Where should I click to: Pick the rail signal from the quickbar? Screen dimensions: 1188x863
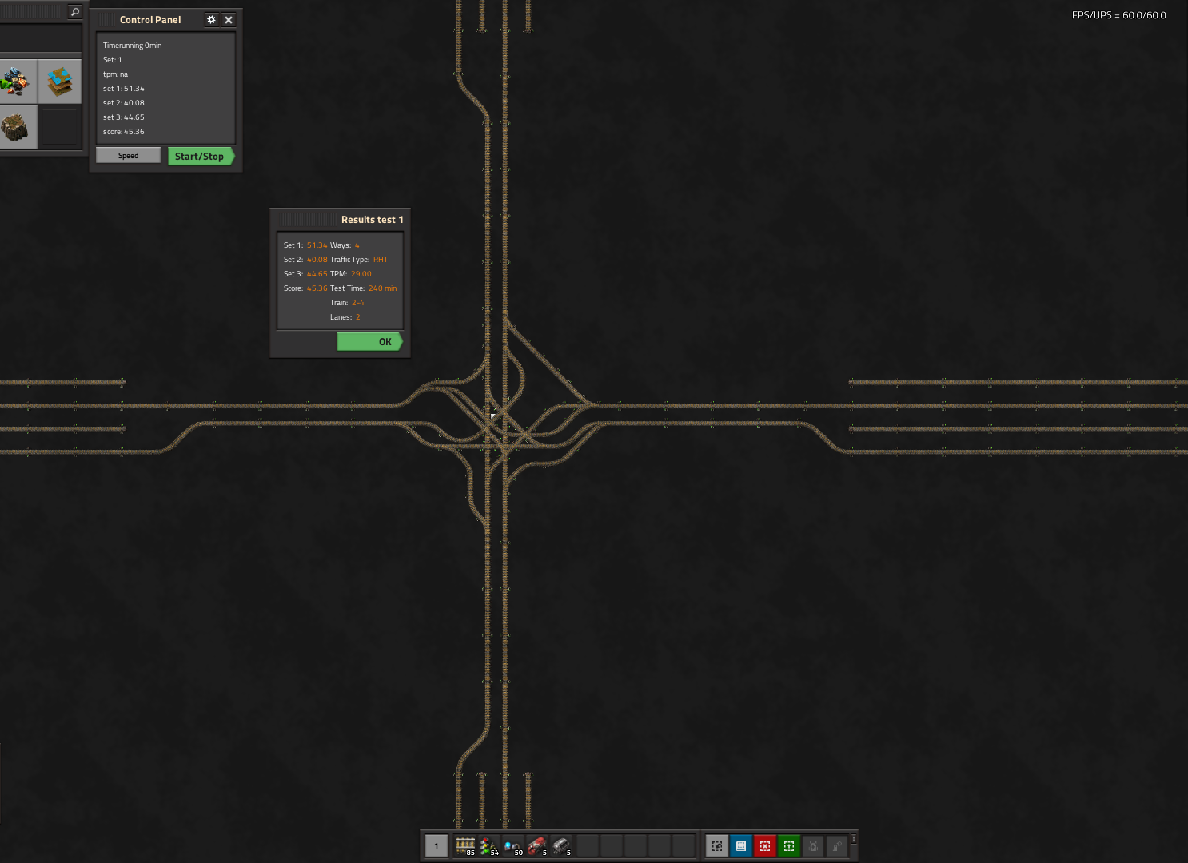coord(488,846)
